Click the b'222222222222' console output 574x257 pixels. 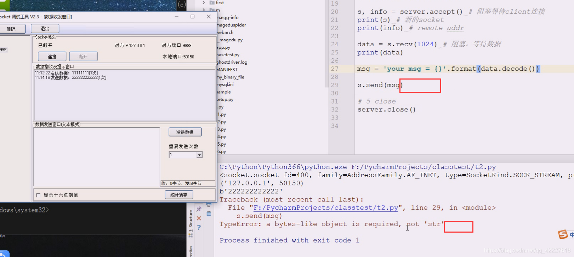click(251, 191)
